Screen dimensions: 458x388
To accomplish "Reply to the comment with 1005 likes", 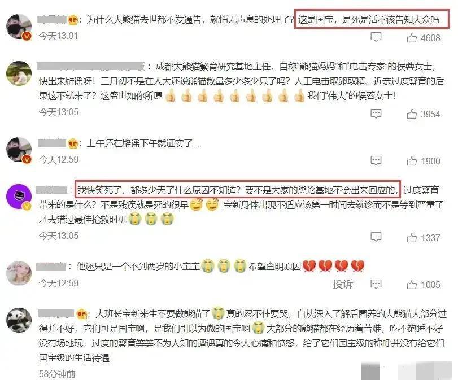I will click(376, 284).
